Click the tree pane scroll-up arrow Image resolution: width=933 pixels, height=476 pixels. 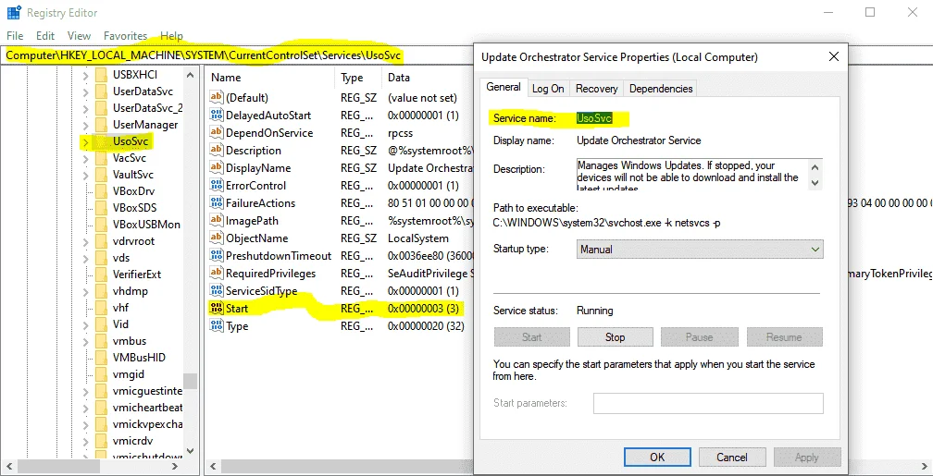pos(190,75)
